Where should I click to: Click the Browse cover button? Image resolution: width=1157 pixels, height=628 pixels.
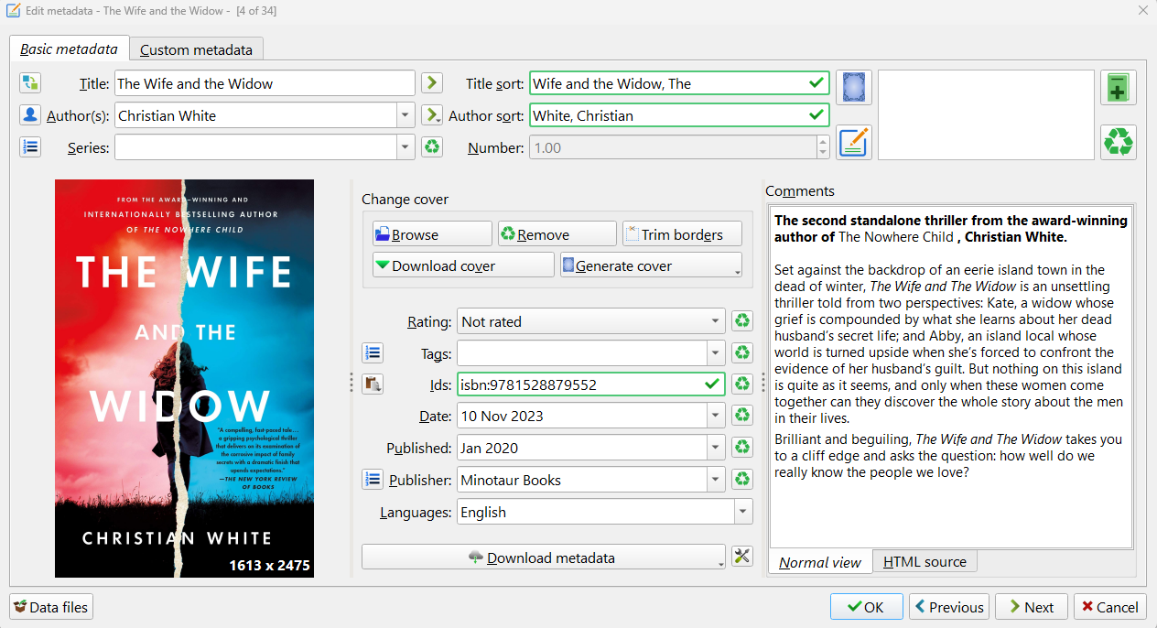[x=432, y=234]
